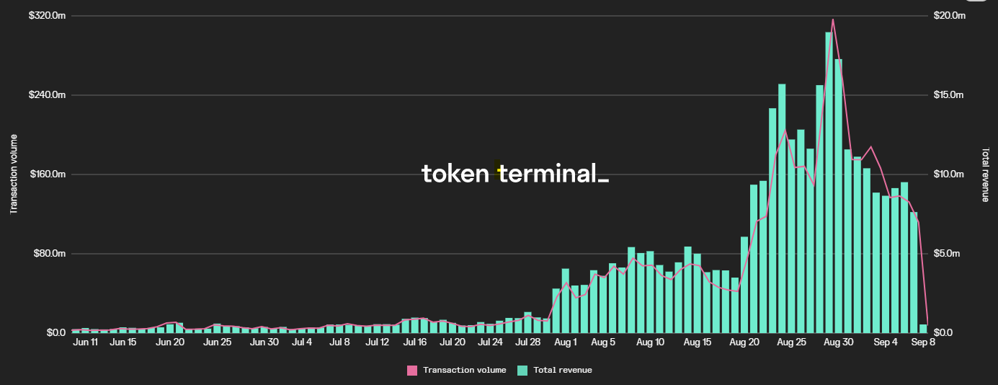
Task: Click the vertical Transaction volume axis title
Action: point(13,174)
